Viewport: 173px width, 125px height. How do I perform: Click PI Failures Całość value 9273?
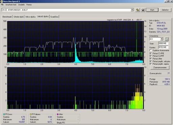point(50,122)
